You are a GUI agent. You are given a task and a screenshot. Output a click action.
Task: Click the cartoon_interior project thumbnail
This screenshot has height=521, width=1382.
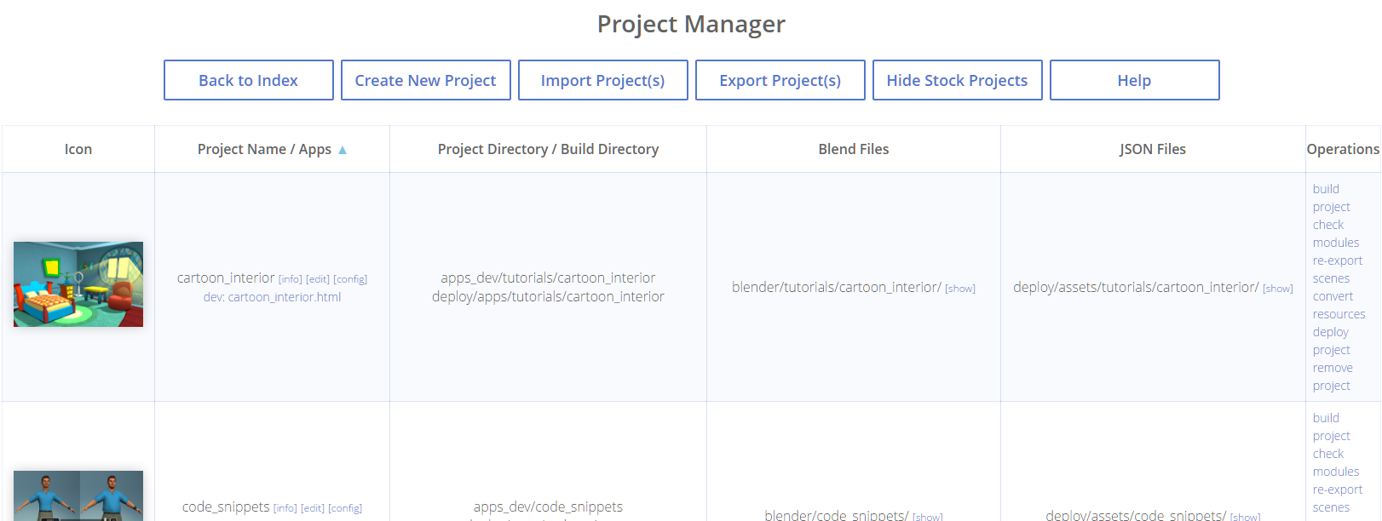click(x=78, y=284)
